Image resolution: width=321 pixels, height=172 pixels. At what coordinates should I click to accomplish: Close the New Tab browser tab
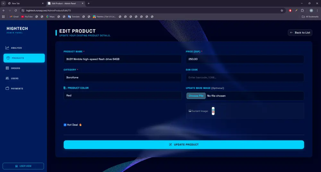43,4
